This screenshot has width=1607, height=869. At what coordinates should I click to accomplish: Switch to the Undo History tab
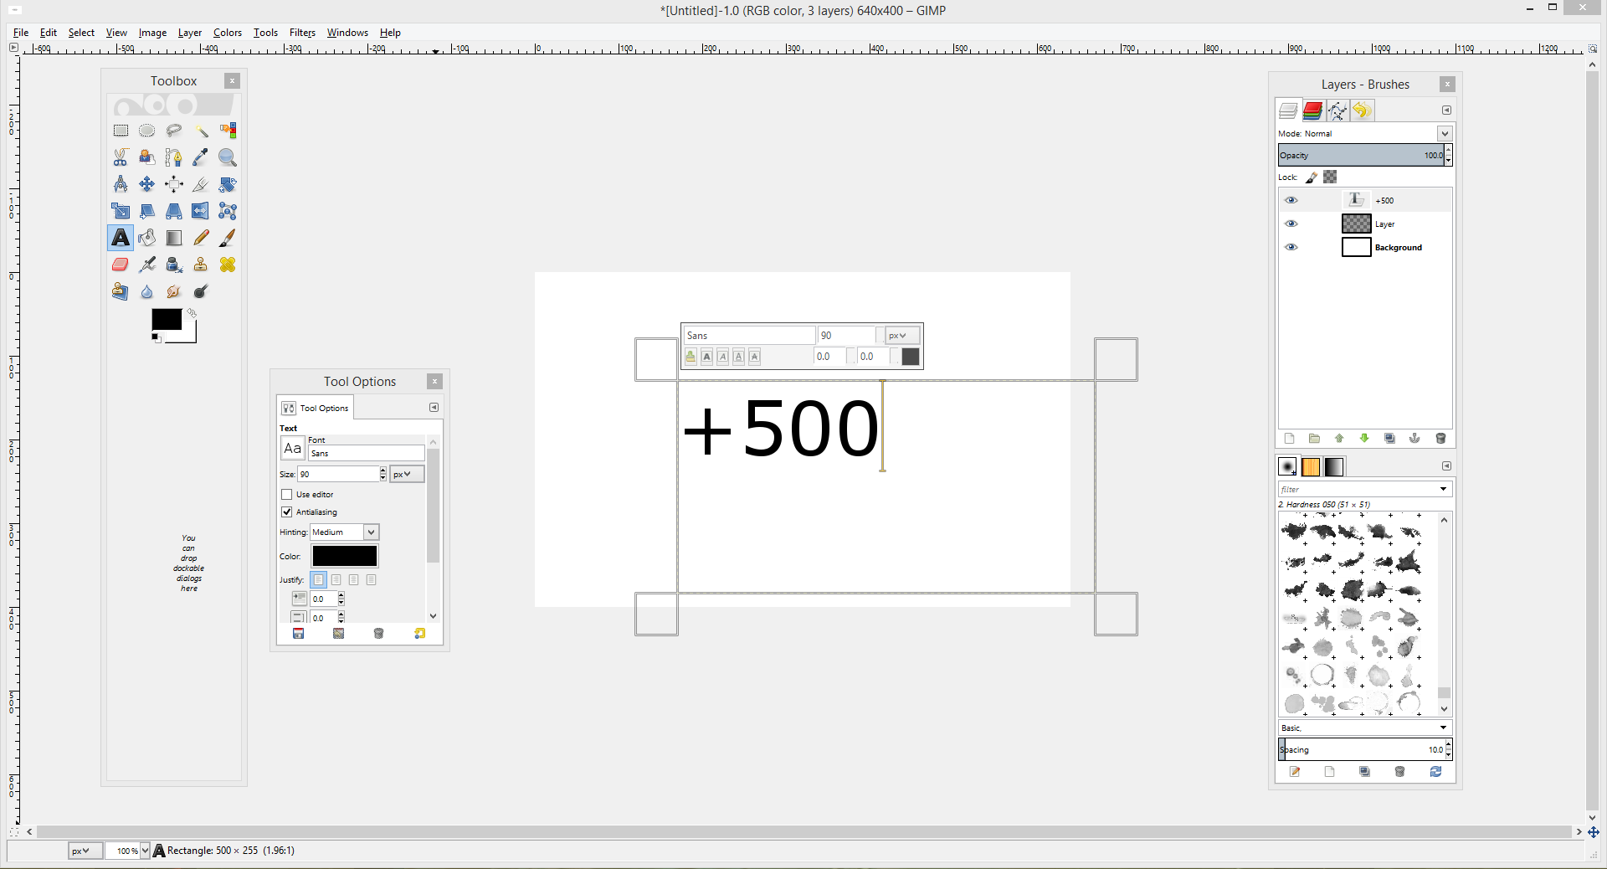click(1362, 111)
